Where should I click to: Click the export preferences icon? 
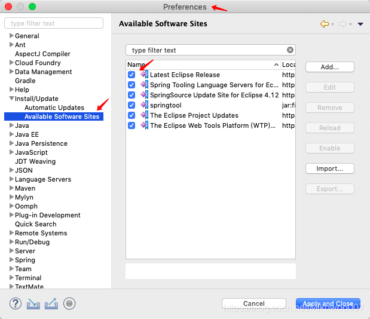pos(51,303)
